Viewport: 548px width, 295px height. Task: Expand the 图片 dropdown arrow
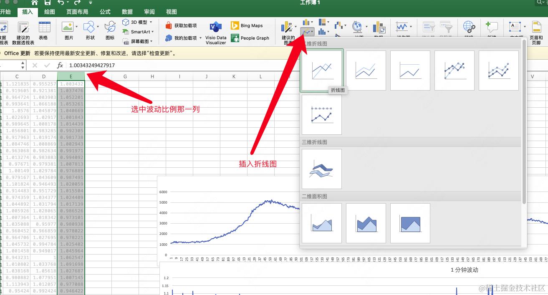tap(76, 27)
